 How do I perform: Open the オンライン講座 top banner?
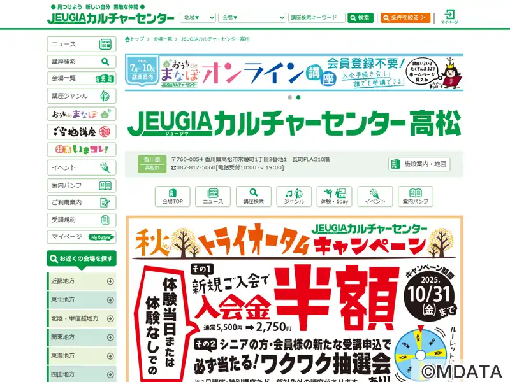[x=294, y=73]
